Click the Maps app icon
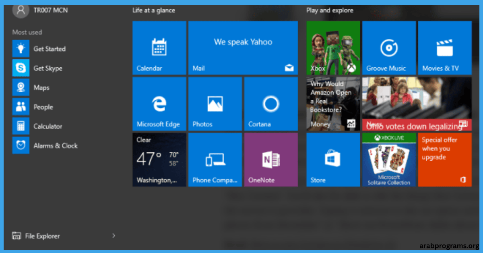The image size is (483, 253). tap(21, 87)
